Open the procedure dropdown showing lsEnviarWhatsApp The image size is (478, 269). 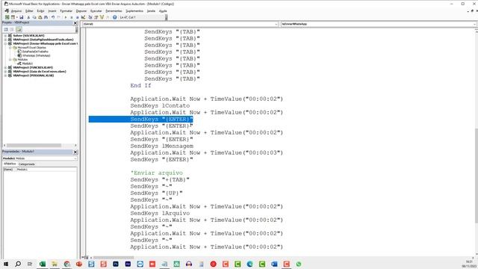[474, 24]
